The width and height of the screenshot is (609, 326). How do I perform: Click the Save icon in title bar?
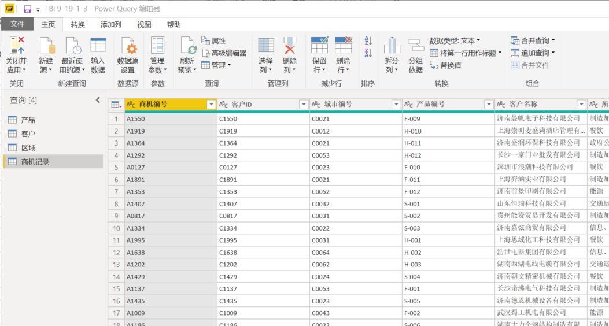[27, 9]
